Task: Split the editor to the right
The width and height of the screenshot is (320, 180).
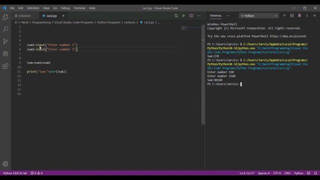Action: tap(191, 15)
